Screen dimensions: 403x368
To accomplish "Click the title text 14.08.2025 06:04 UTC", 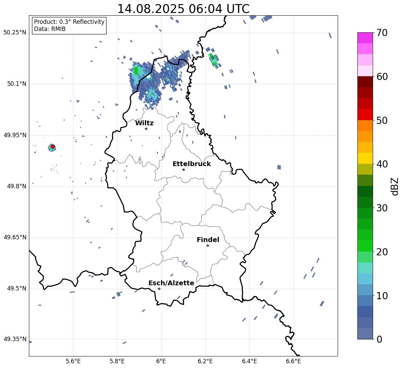I will (x=183, y=9).
